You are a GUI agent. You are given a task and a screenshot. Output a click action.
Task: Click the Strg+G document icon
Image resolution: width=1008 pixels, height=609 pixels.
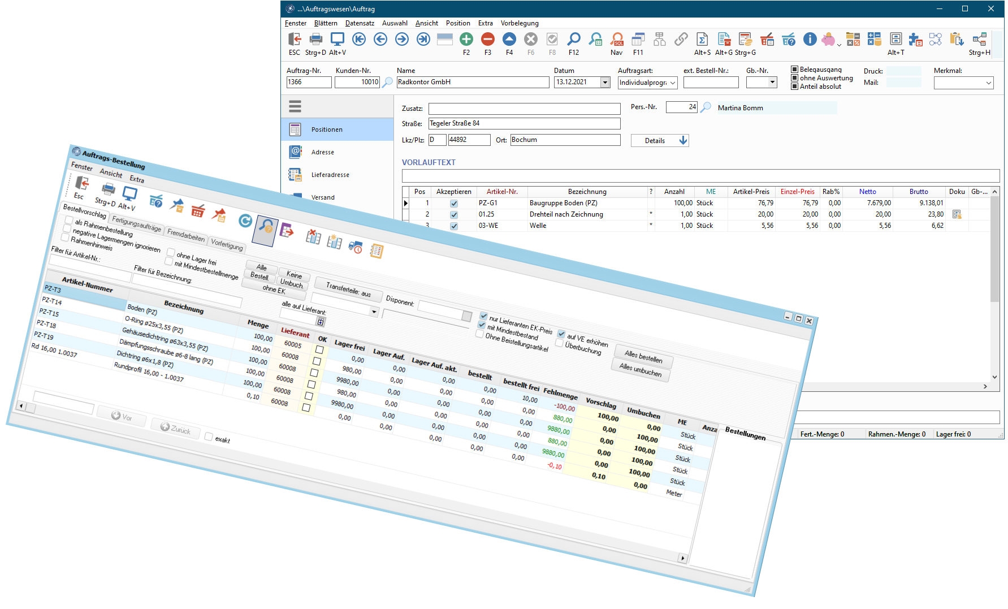[746, 39]
